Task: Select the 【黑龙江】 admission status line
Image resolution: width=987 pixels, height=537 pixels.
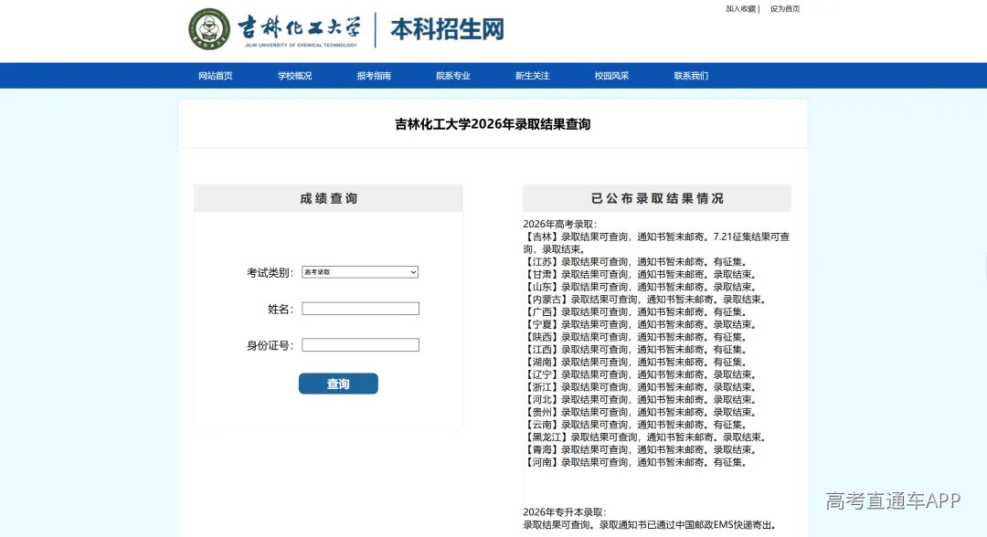Action: (645, 437)
